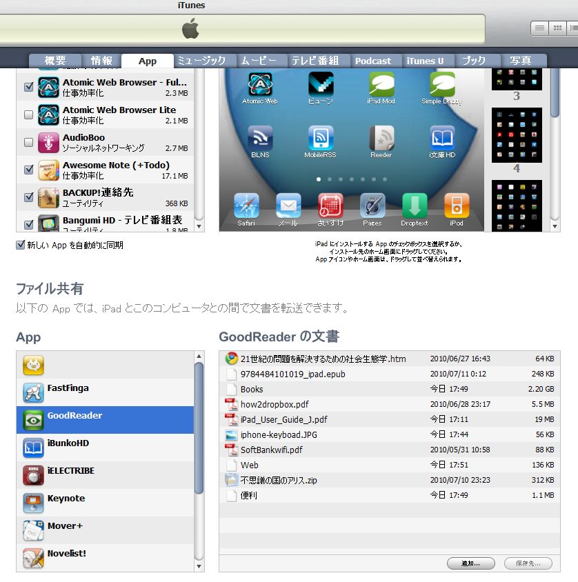578x582 pixels.
Task: Click the file sharing app list scroll-down arrow
Action: [x=199, y=566]
